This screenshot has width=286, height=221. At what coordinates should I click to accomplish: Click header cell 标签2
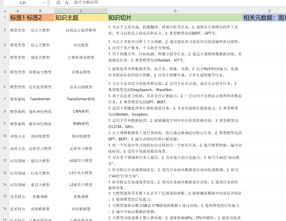(x=40, y=17)
